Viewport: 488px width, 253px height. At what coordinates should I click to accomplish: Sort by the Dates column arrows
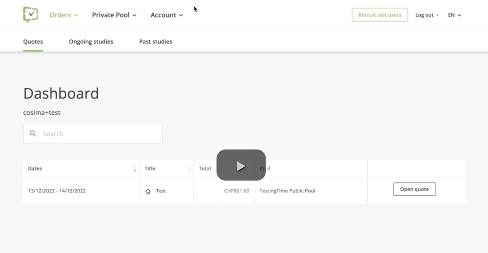135,169
